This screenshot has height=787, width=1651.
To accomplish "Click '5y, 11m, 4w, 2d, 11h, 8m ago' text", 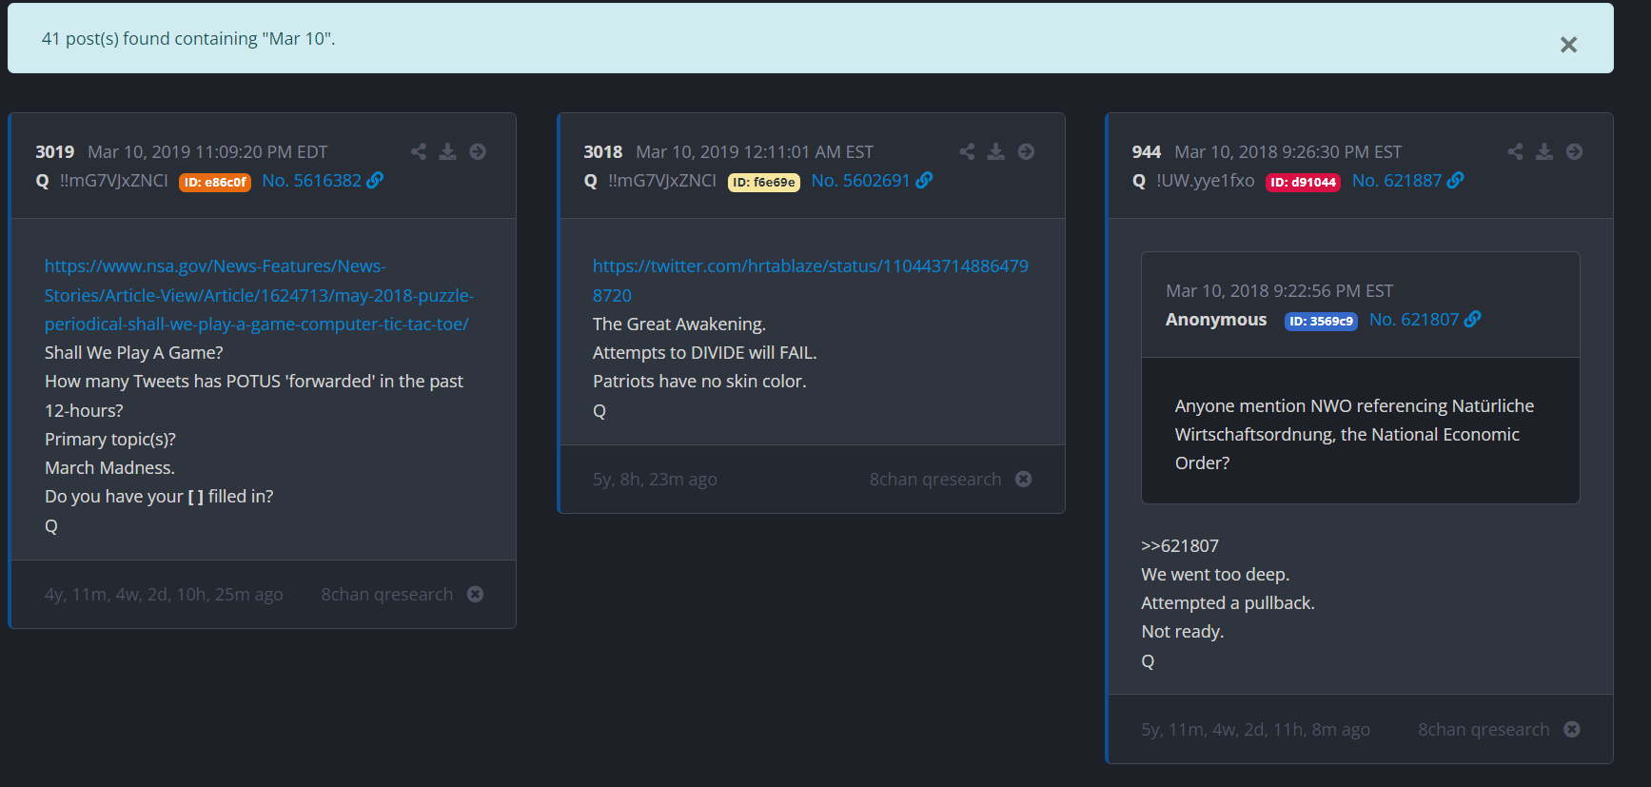I will [x=1256, y=729].
